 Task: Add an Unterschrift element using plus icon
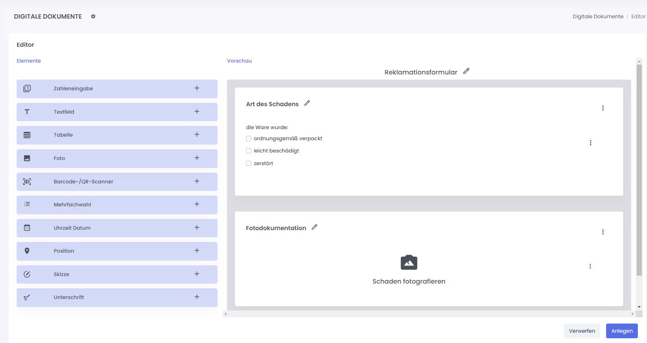click(197, 297)
